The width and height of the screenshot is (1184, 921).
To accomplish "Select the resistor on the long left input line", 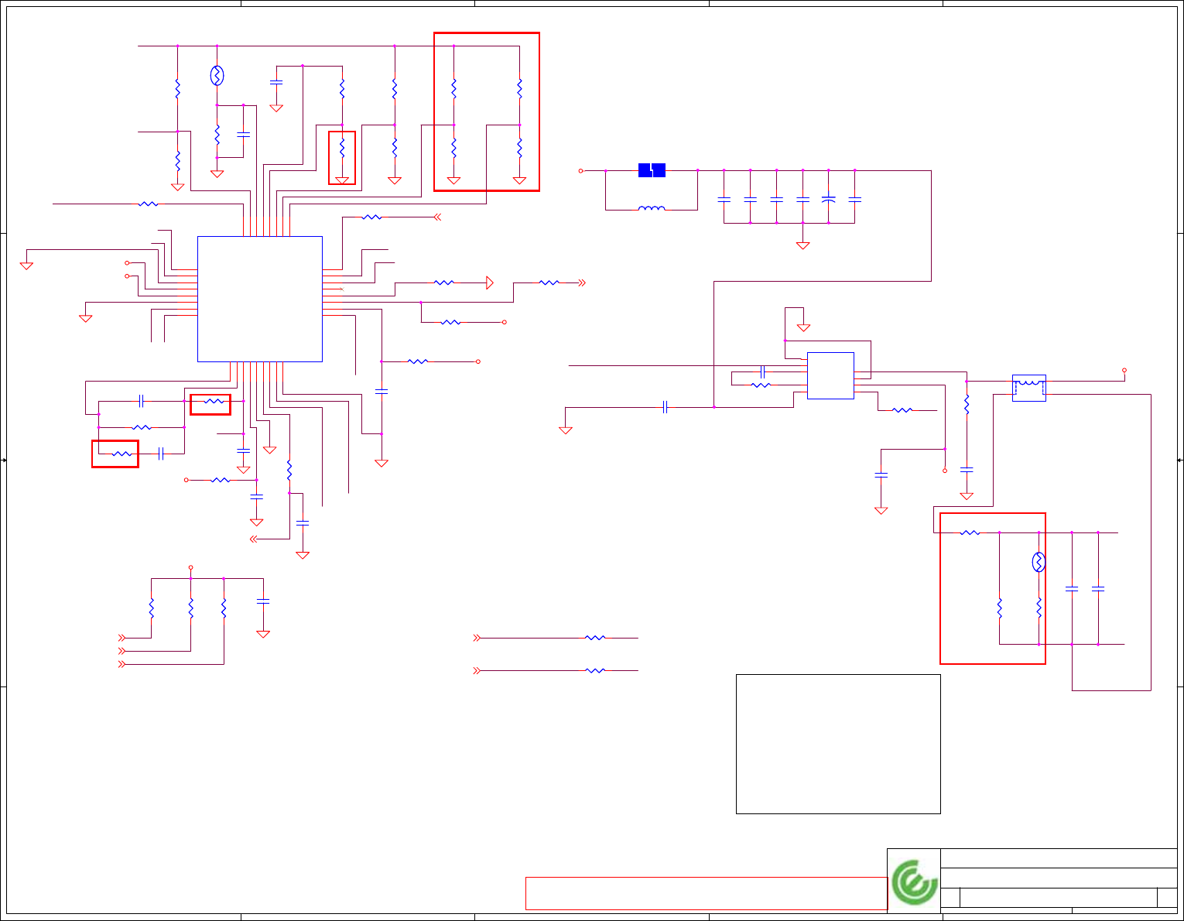I will pyautogui.click(x=149, y=204).
